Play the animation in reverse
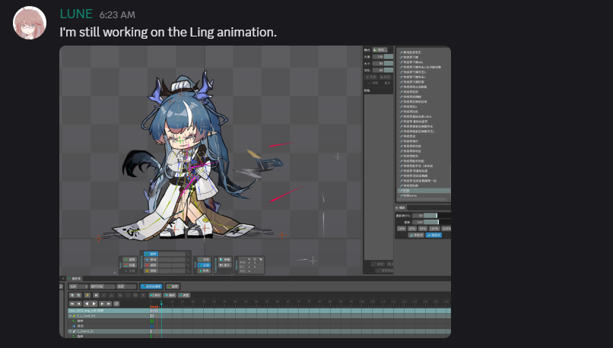 click(x=87, y=304)
